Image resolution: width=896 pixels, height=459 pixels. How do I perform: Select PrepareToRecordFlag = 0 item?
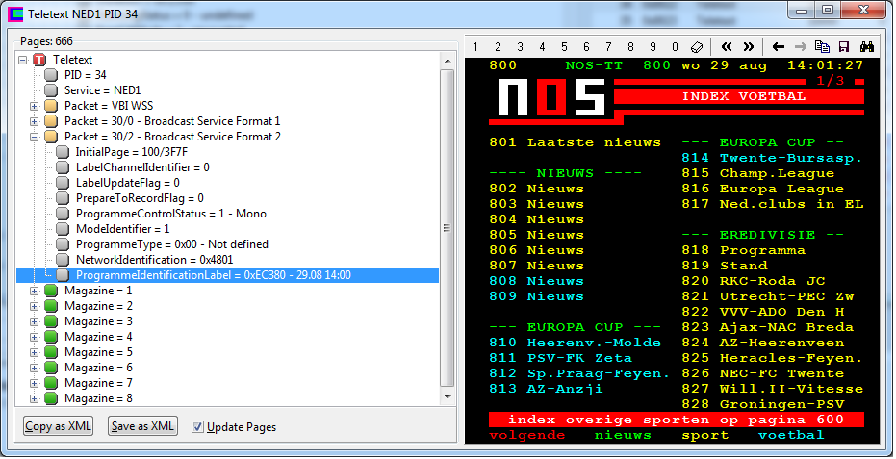click(x=140, y=198)
